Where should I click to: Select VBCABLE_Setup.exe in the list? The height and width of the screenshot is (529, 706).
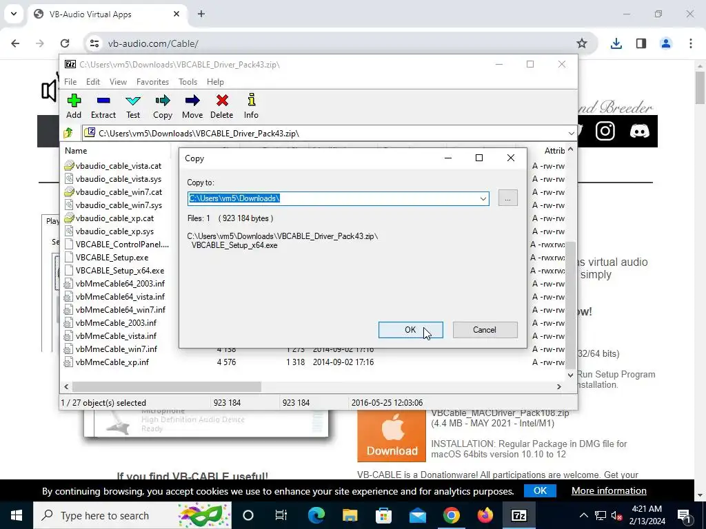[x=112, y=258]
